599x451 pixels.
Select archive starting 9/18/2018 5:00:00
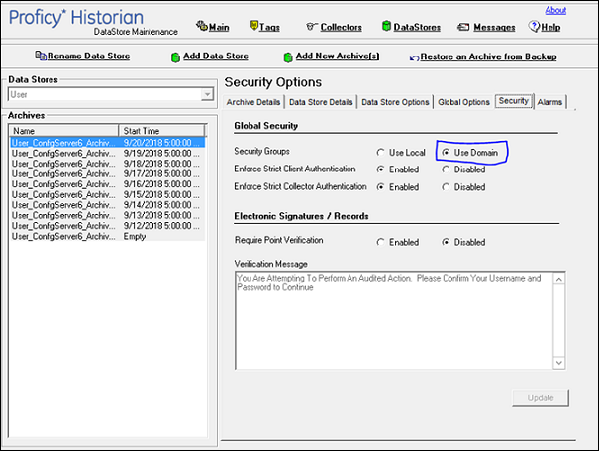[x=107, y=164]
